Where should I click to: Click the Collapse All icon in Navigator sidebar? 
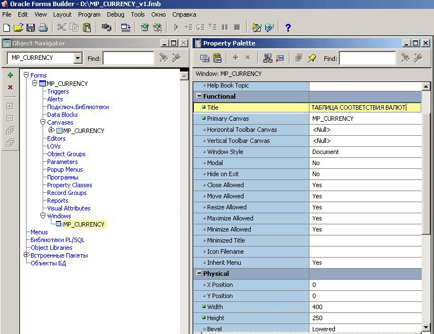[10, 143]
